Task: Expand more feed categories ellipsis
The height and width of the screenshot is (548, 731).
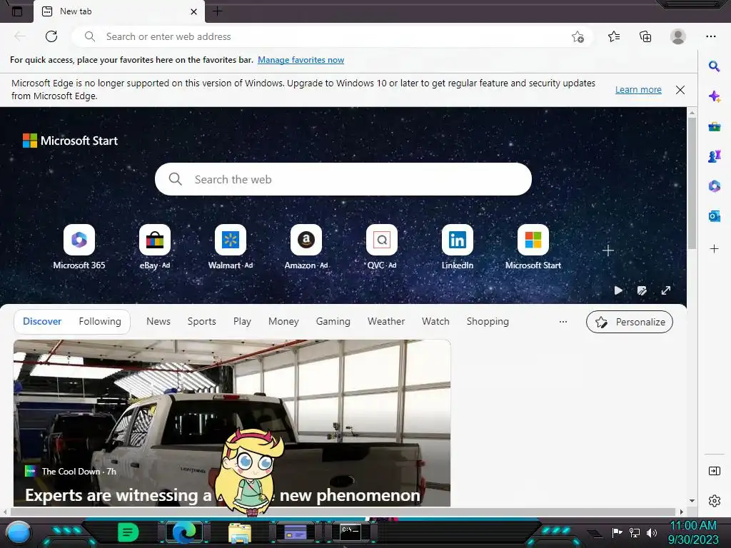Action: point(563,322)
